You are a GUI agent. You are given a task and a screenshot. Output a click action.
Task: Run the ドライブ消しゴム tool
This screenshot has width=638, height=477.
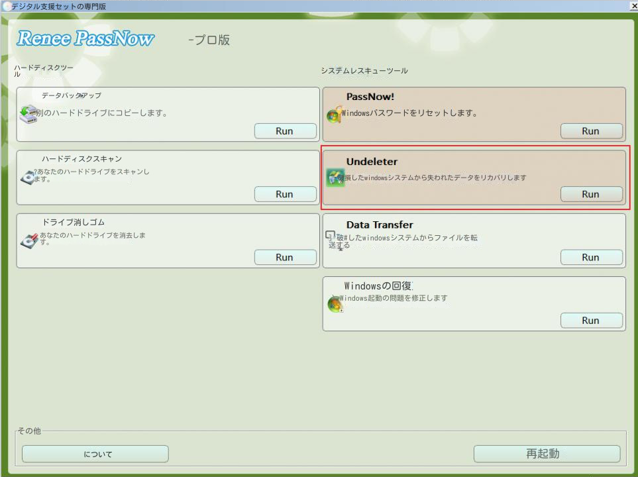point(285,257)
